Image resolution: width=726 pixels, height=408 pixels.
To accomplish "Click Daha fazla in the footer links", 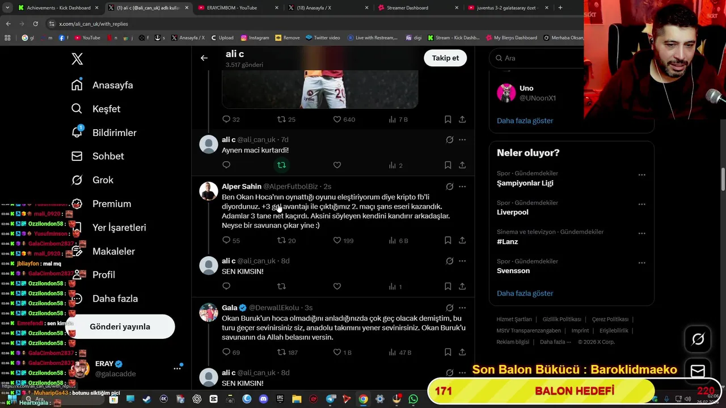I will coord(555,342).
